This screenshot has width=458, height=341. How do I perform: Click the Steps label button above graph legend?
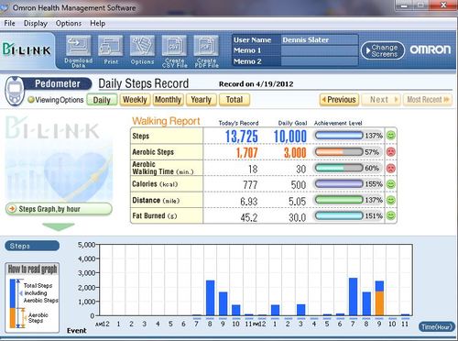point(32,246)
